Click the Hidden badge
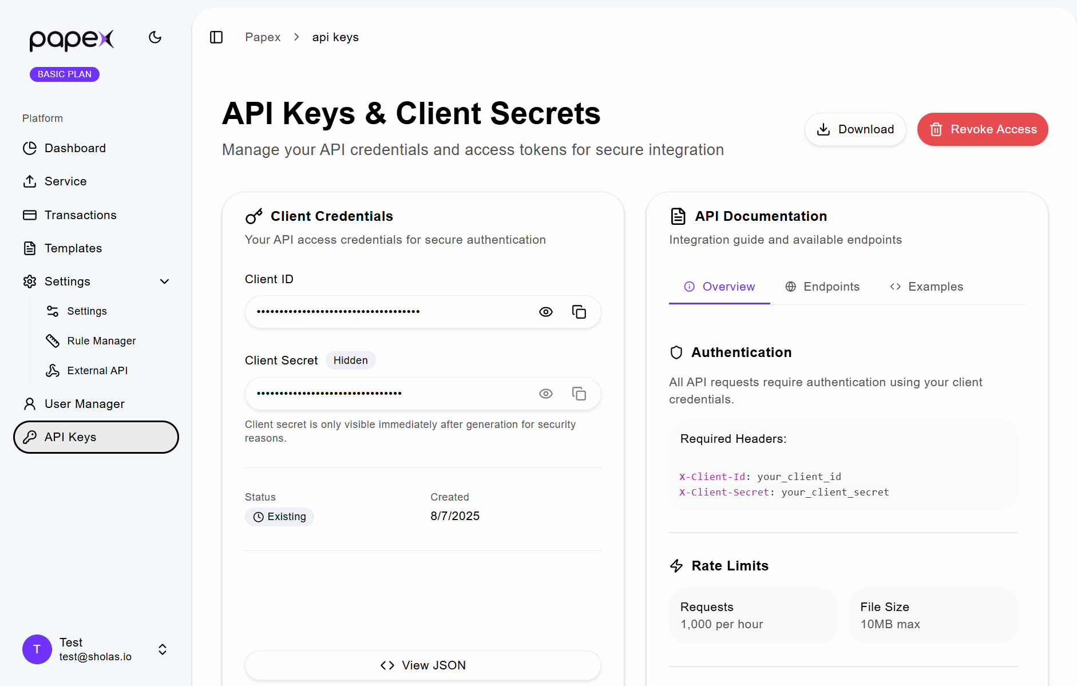Screen dimensions: 1077x686 pyautogui.click(x=351, y=360)
